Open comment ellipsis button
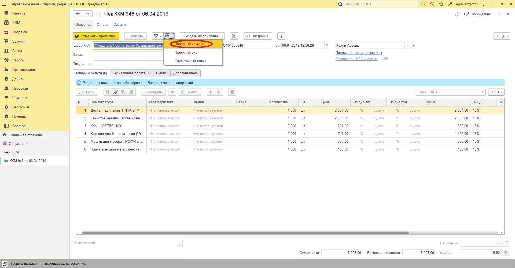The image size is (515, 268). click(x=180, y=243)
